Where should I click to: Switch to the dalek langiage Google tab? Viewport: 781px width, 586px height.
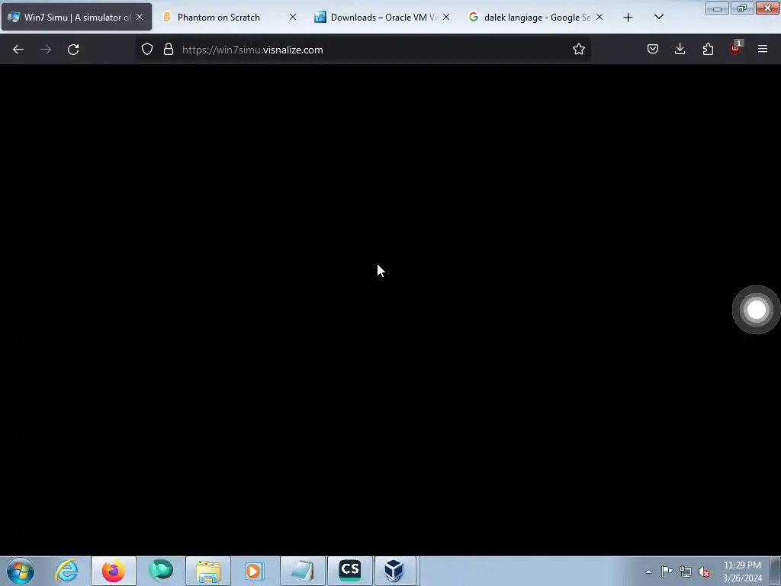536,18
